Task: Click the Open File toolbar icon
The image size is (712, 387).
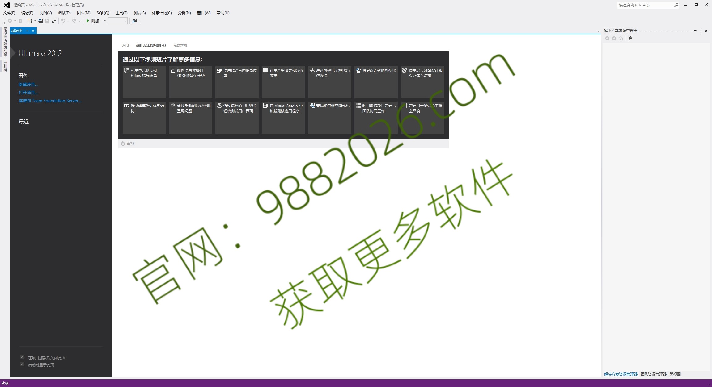Action: pos(40,21)
